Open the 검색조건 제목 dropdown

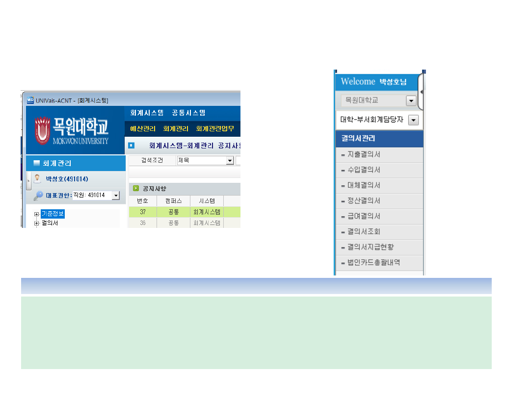point(230,161)
